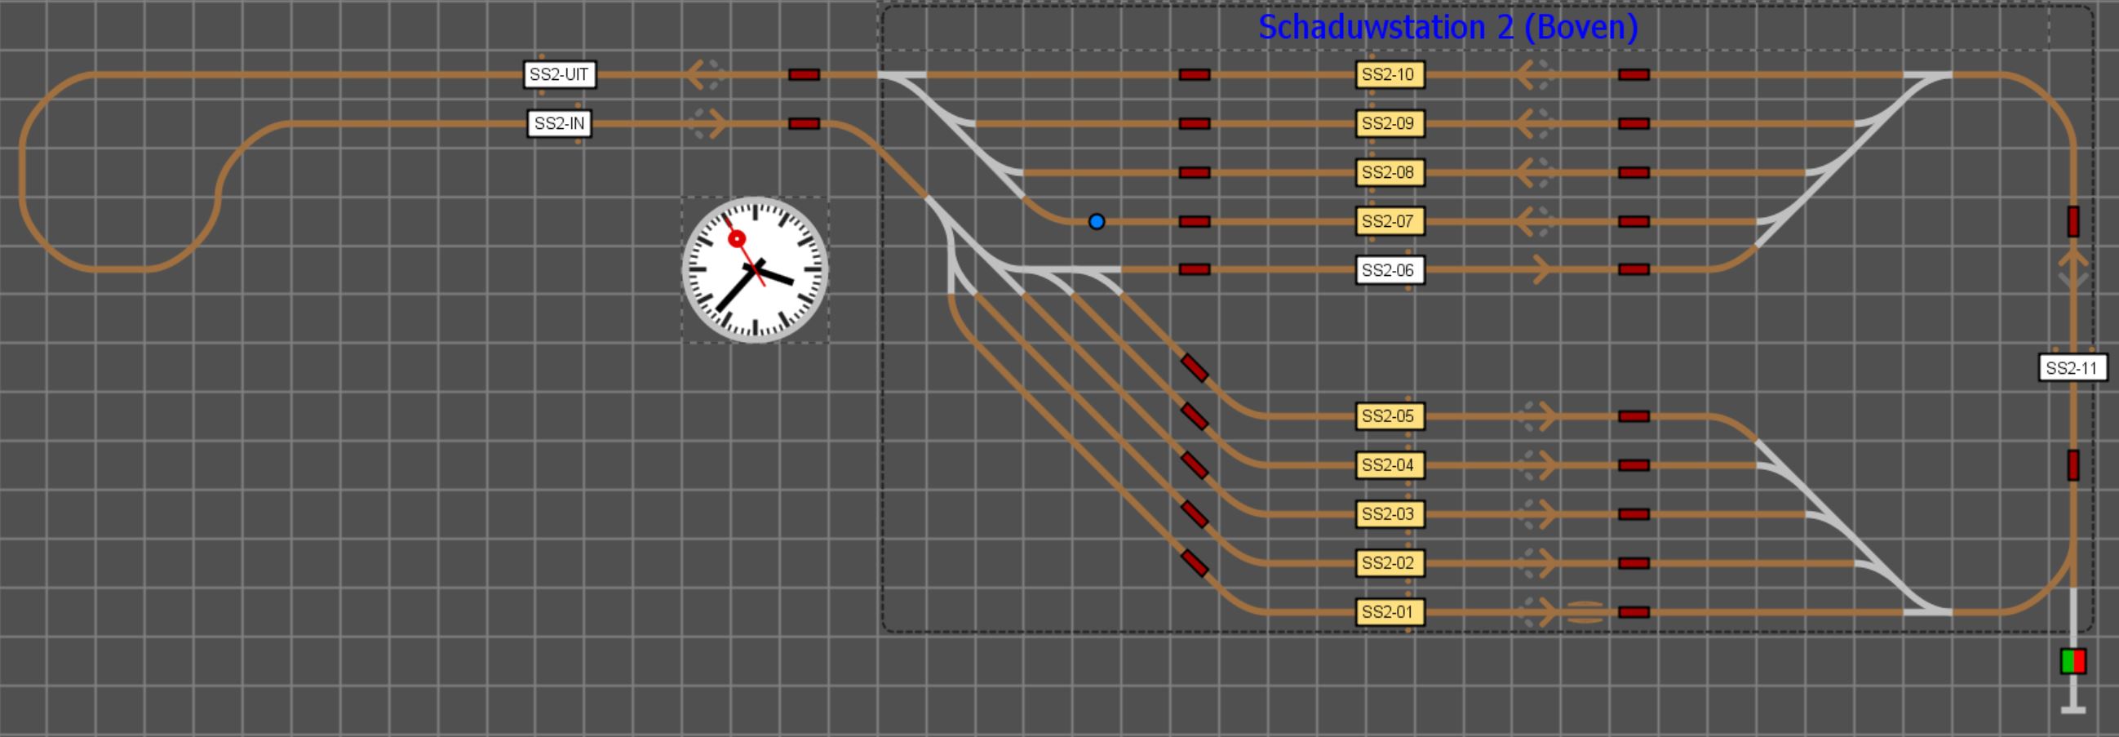Click the white SS2-06 block
Screen dimensions: 2119x737
click(1390, 270)
